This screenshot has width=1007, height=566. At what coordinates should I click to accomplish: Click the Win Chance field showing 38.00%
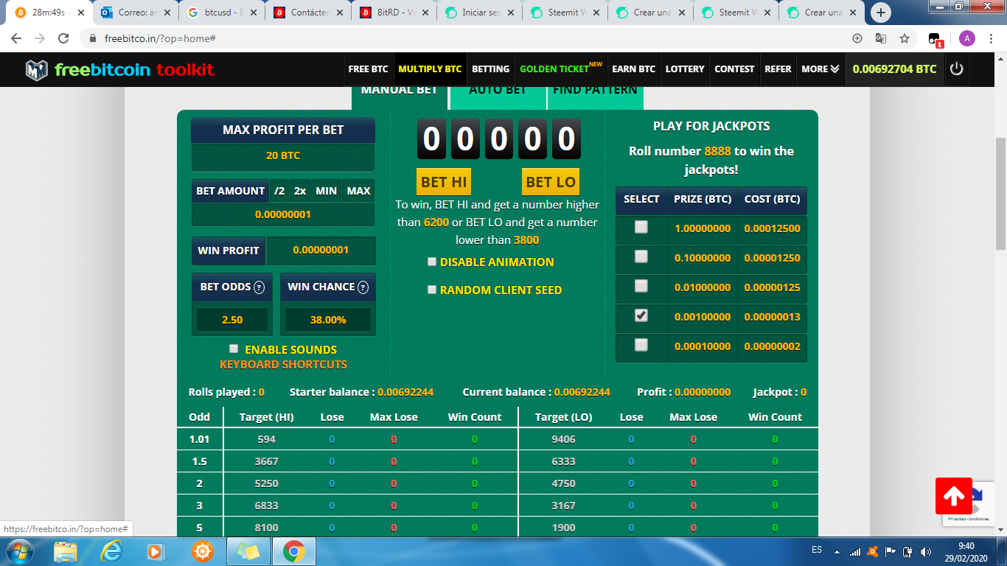click(327, 320)
